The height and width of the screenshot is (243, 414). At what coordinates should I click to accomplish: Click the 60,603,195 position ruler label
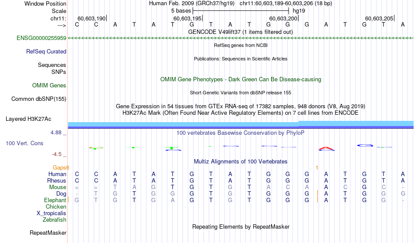[x=187, y=18]
